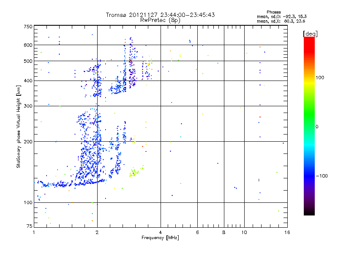
Task: Click the colorbar tick label "100"
Action: 320,78
